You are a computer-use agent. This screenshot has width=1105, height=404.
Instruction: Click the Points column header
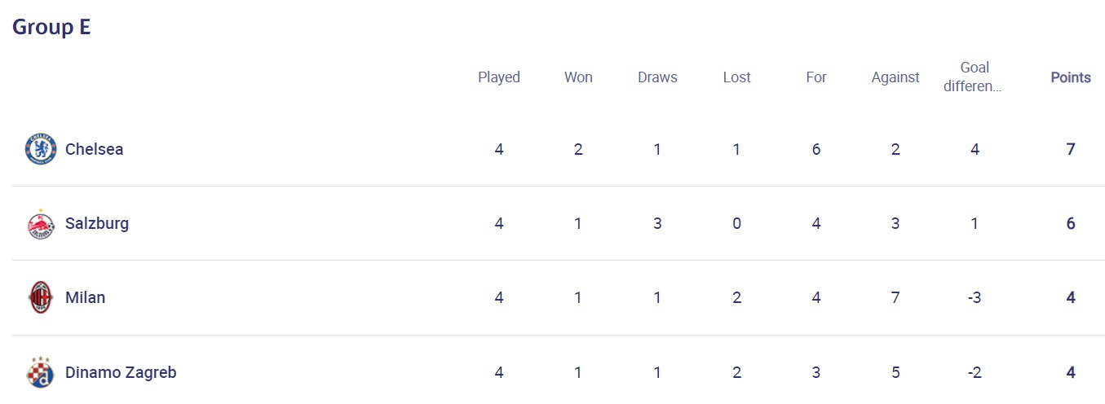tap(1070, 77)
